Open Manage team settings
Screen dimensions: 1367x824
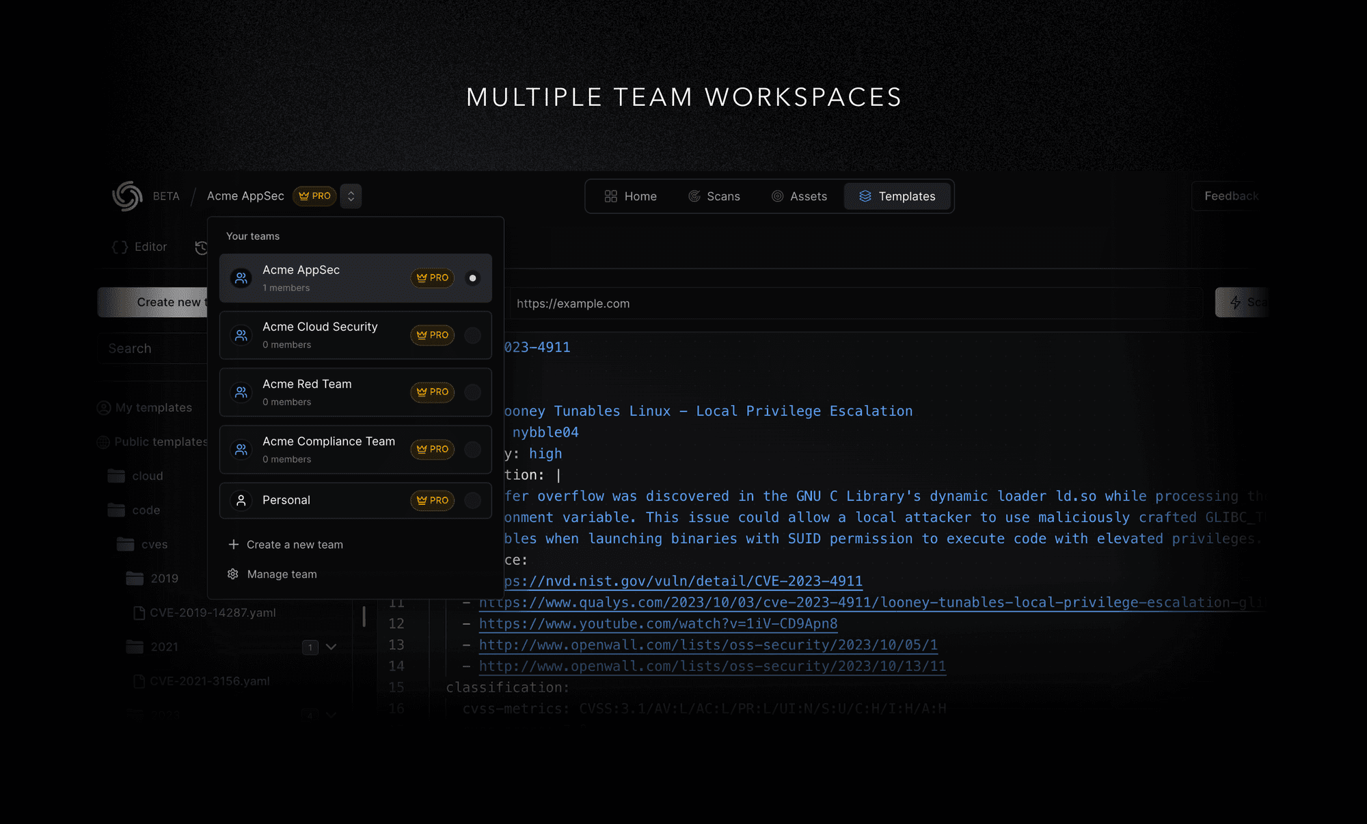pos(272,574)
